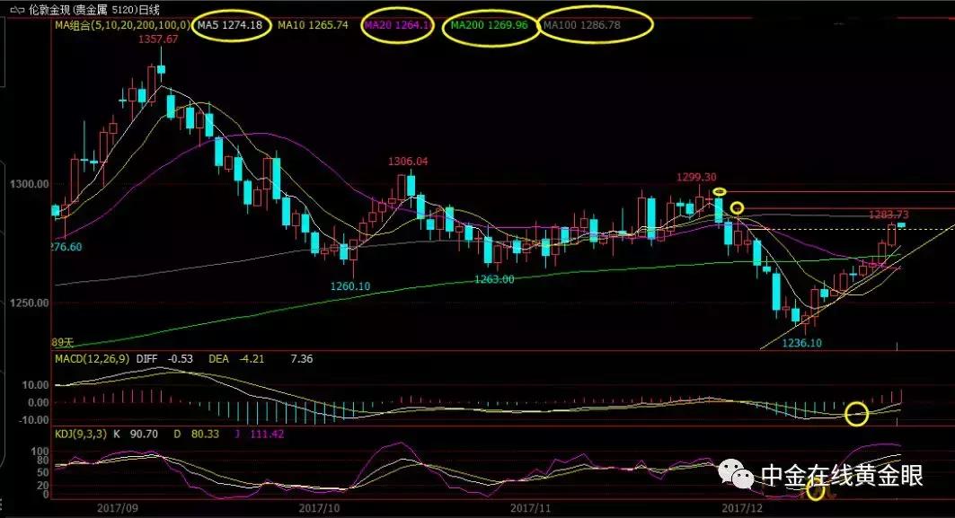Jump to 2017/11 on the date axis
955x518 pixels.
click(x=532, y=507)
